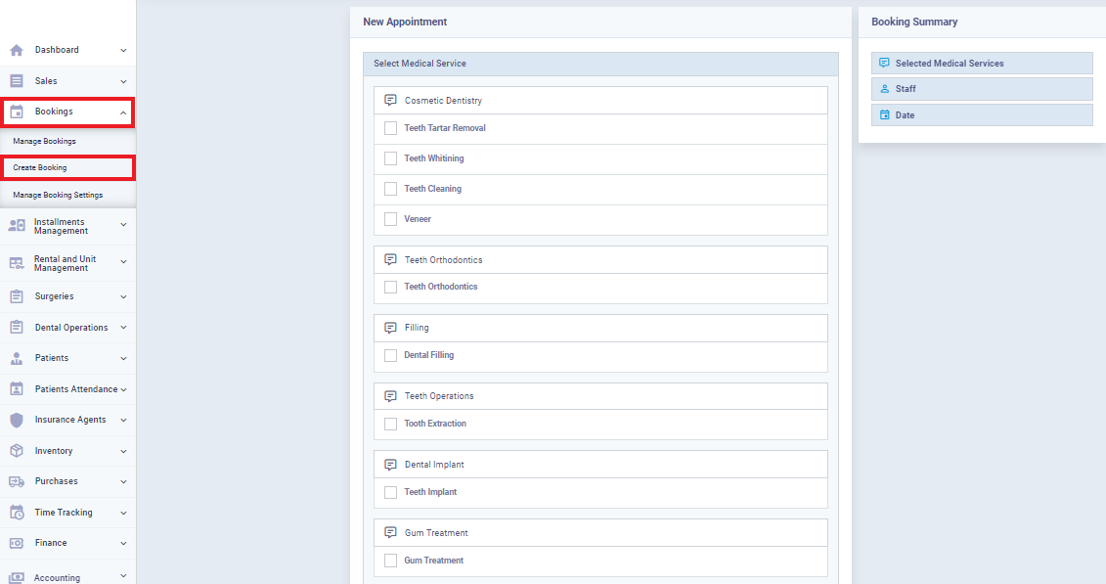Select the Gum Treatment service checkbox
The image size is (1106, 584).
pos(390,561)
